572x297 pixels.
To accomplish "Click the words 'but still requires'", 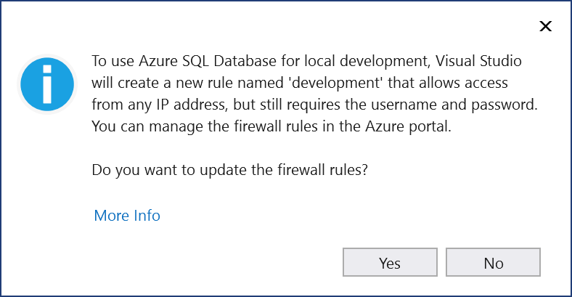I will pyautogui.click(x=266, y=104).
